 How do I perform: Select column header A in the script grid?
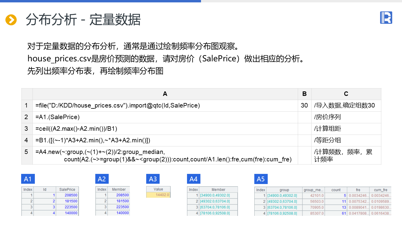click(x=165, y=94)
